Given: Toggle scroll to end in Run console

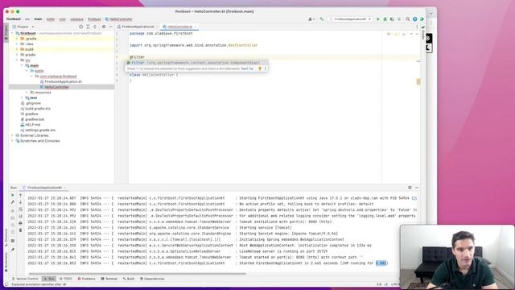Looking at the screenshot, I should [x=20, y=217].
